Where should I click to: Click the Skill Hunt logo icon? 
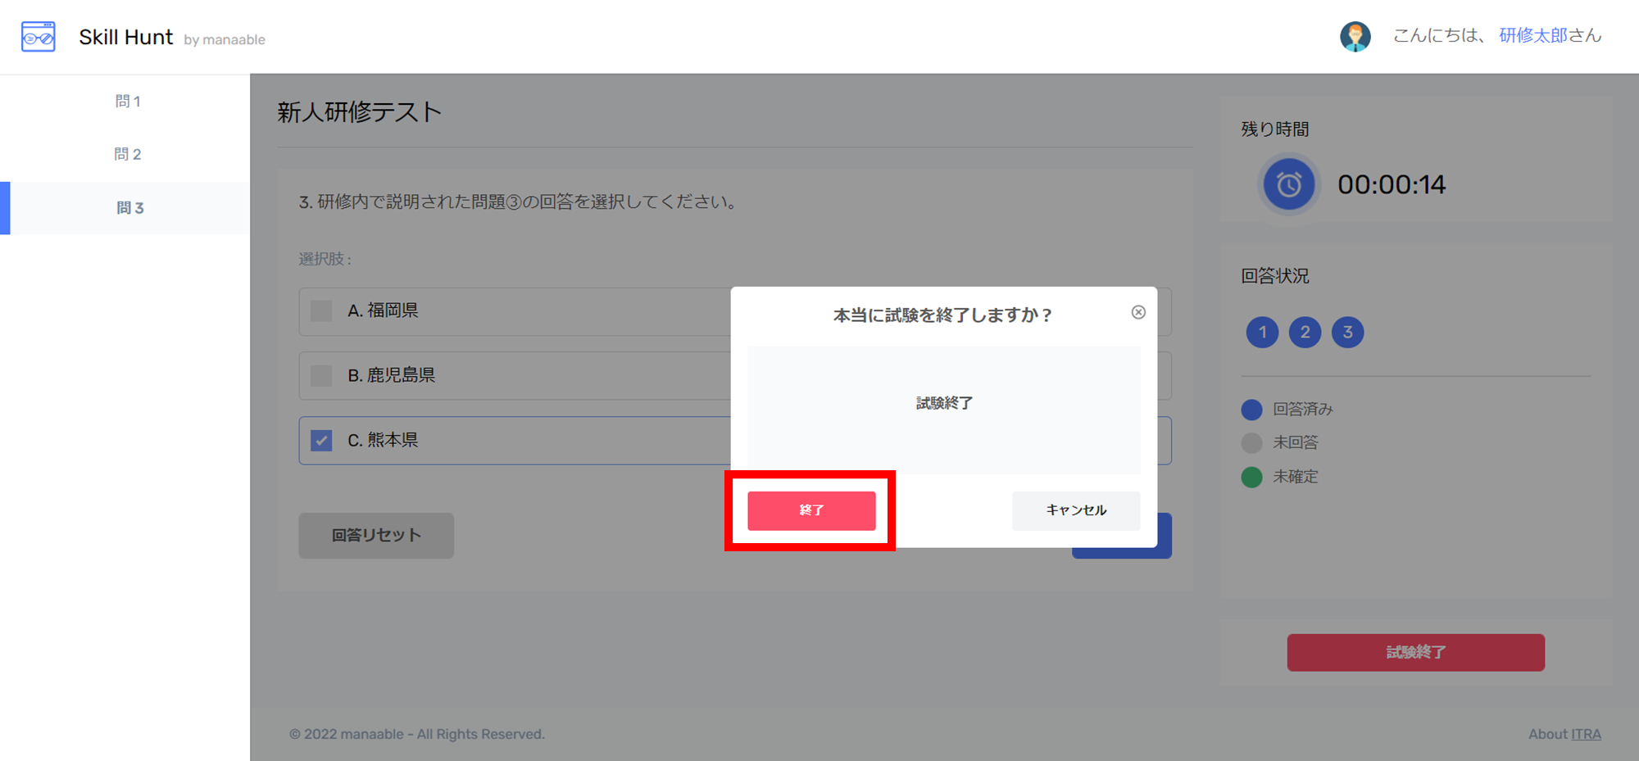click(38, 37)
